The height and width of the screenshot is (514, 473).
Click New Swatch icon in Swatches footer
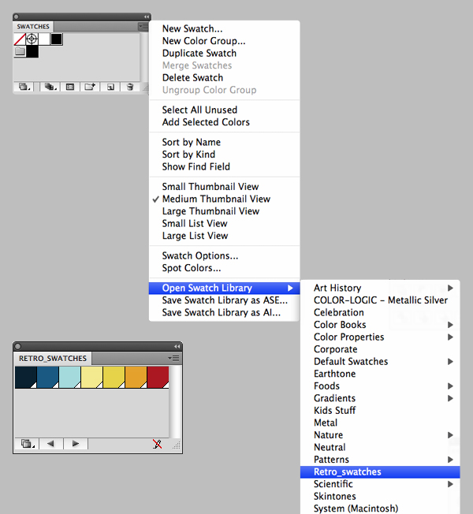point(110,87)
